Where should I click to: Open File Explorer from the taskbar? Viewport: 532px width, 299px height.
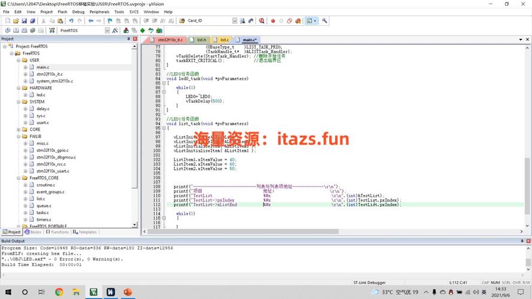tap(76, 292)
